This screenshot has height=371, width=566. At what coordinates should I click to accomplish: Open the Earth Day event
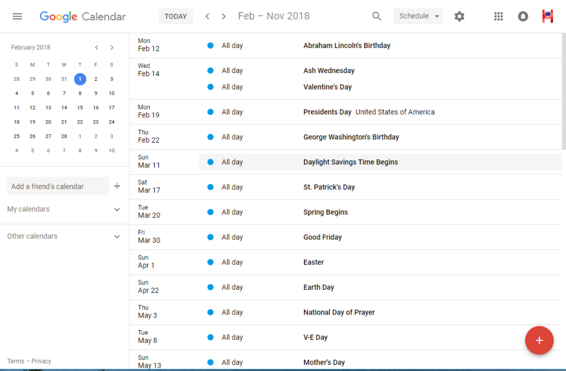point(318,287)
